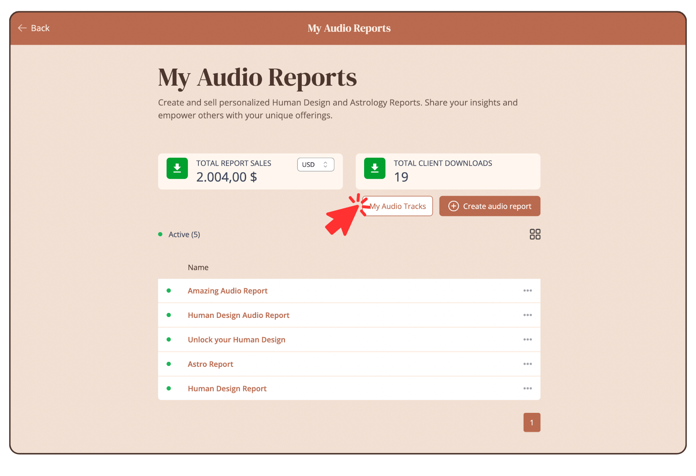The height and width of the screenshot is (476, 696).
Task: Open options menu for Amazing Audio Report
Action: pyautogui.click(x=527, y=291)
